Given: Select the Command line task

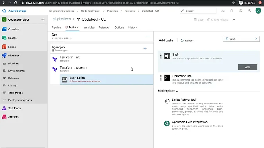Looking at the screenshot, I should click(x=209, y=79).
